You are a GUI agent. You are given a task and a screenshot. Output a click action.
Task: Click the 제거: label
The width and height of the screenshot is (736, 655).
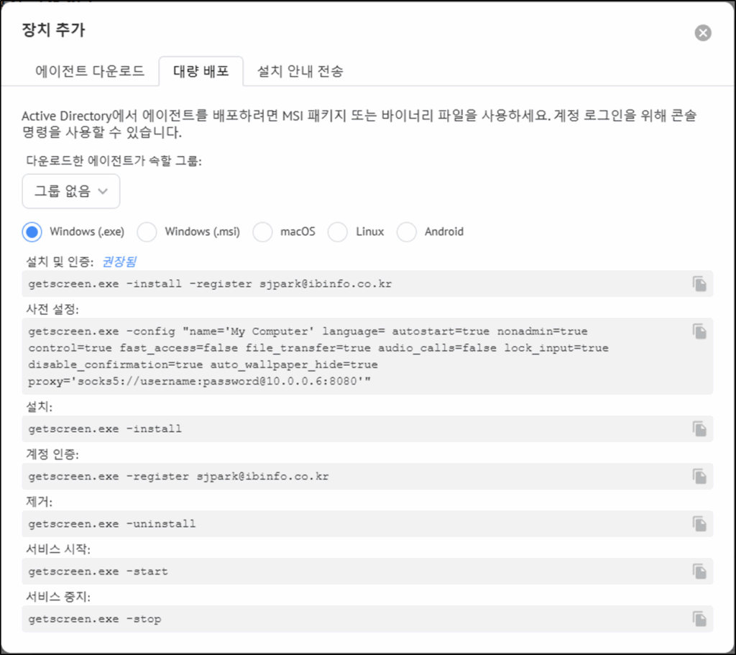(x=39, y=501)
